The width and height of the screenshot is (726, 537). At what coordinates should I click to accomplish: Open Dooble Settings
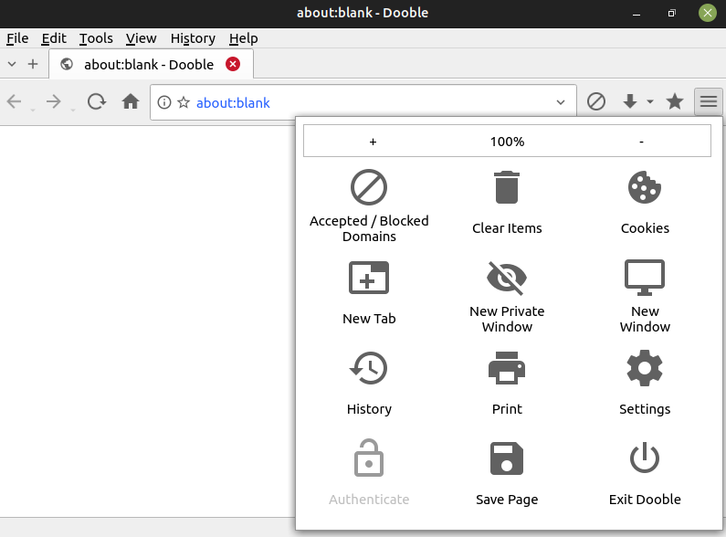(645, 384)
